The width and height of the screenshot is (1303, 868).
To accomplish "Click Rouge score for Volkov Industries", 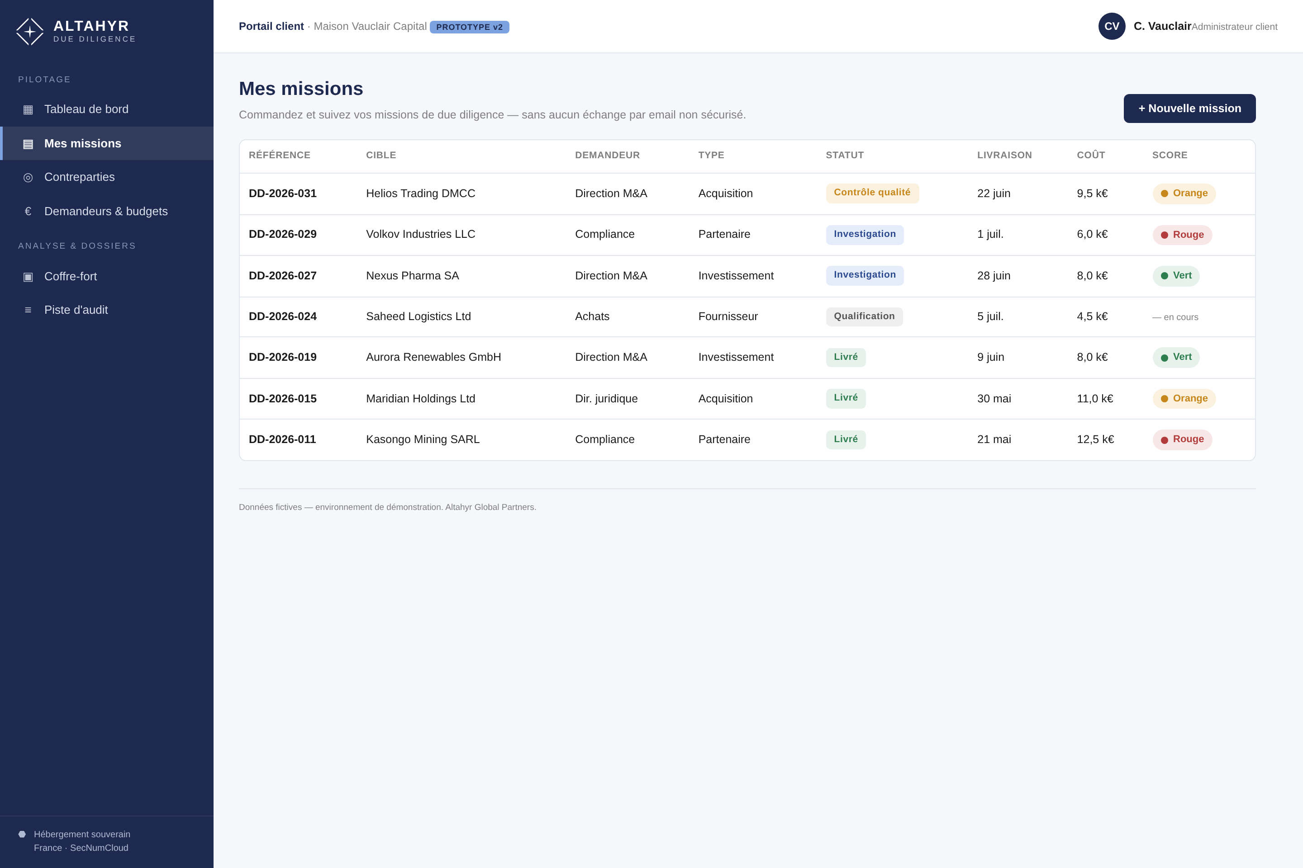I will click(x=1182, y=235).
